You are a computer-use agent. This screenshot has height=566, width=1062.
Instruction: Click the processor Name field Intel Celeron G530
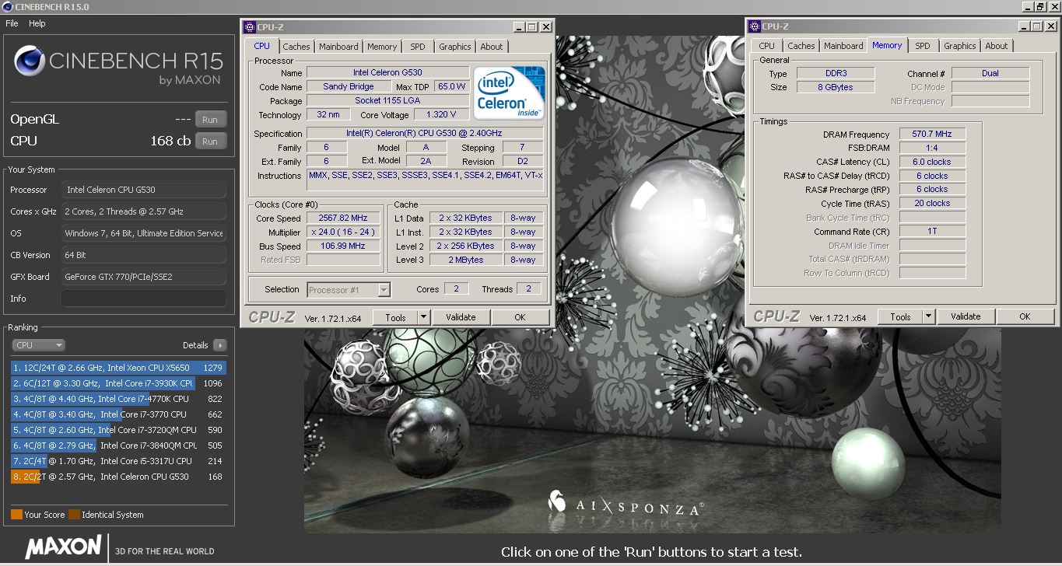387,72
